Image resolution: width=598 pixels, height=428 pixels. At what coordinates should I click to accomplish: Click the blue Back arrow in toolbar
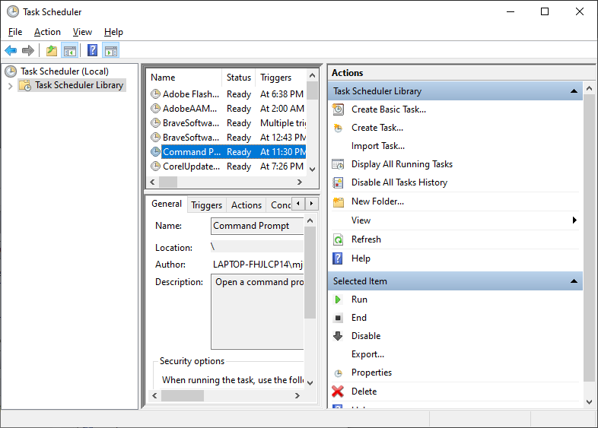pyautogui.click(x=11, y=51)
